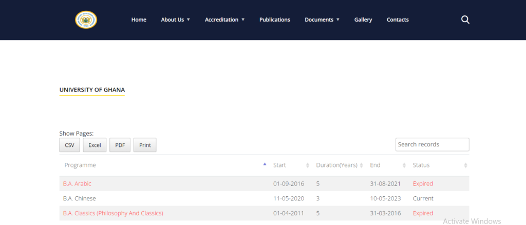
Task: Sort by the Status column arrows
Action: click(465, 165)
